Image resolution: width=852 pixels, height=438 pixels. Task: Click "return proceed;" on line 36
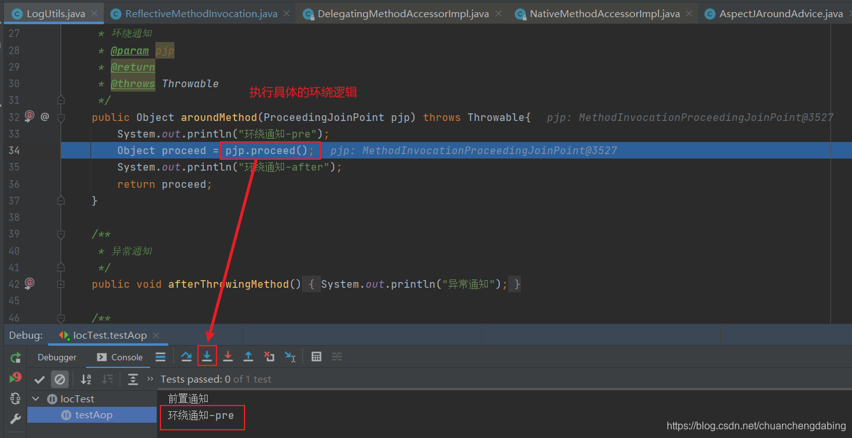pyautogui.click(x=164, y=184)
